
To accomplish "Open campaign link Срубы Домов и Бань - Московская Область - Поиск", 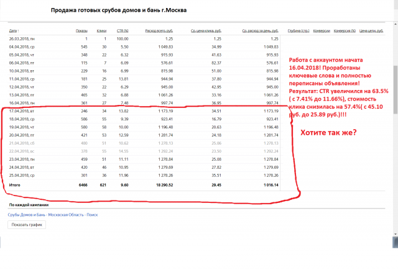I will click(53, 215).
